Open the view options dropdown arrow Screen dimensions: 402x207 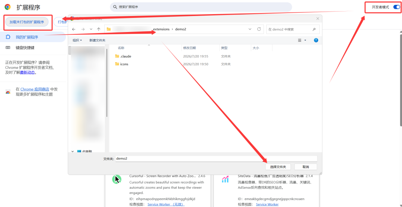pos(305,40)
